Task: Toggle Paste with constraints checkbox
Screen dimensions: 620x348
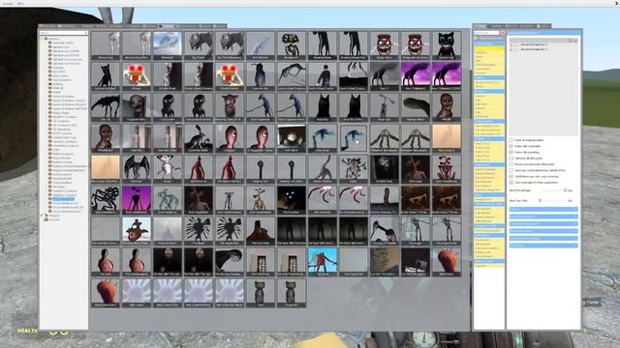Action: pos(511,146)
